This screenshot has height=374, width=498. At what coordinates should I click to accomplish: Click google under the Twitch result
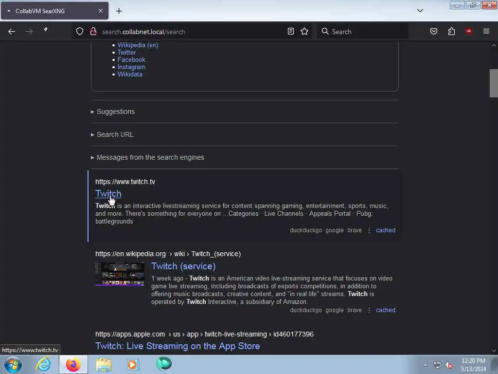click(335, 230)
